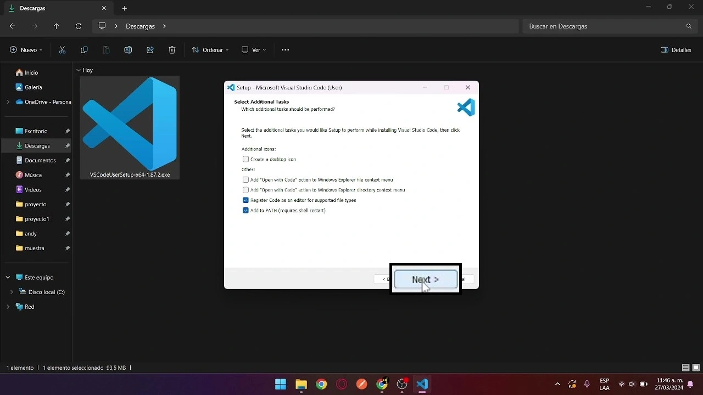
Task: Click Next in the VS Code setup dialog
Action: 426,279
